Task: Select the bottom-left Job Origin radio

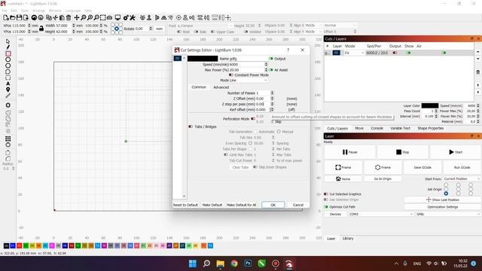Action: coord(446,193)
